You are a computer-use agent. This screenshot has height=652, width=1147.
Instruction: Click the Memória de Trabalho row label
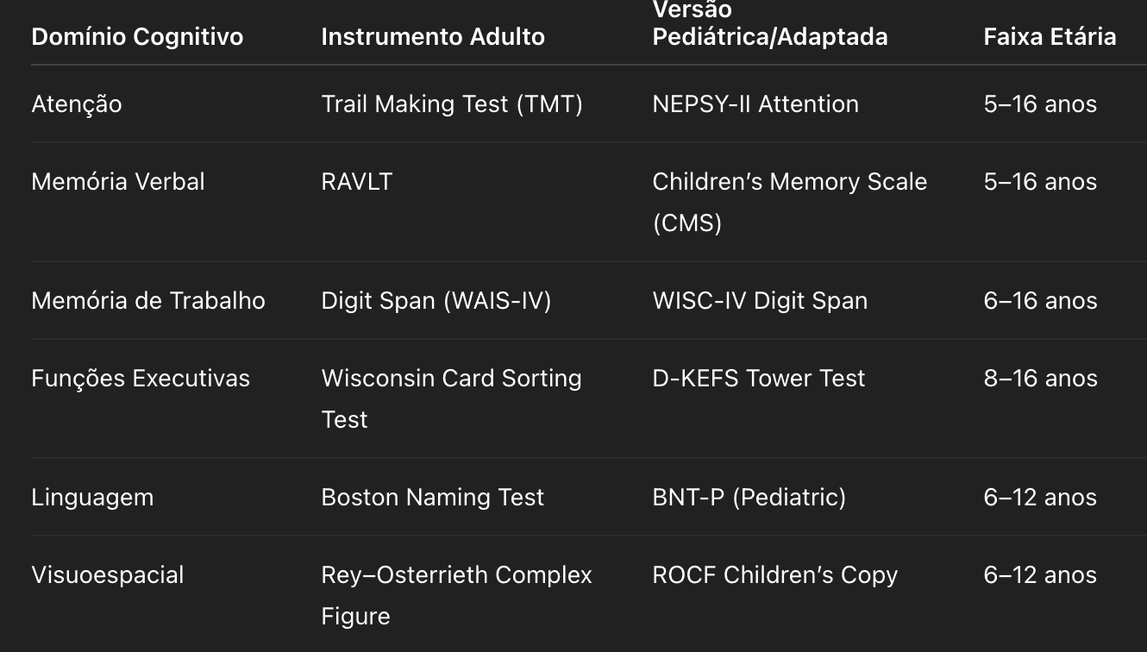[148, 301]
